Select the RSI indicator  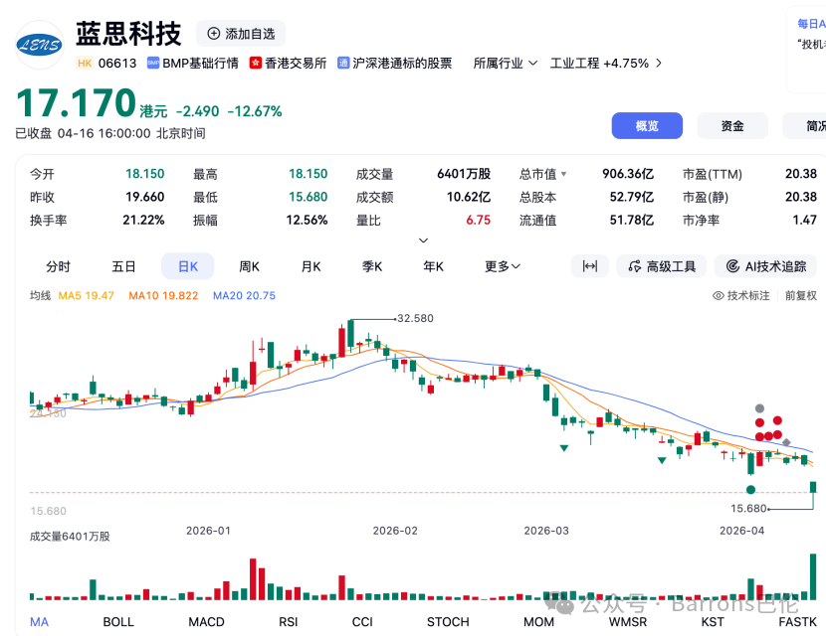(289, 622)
